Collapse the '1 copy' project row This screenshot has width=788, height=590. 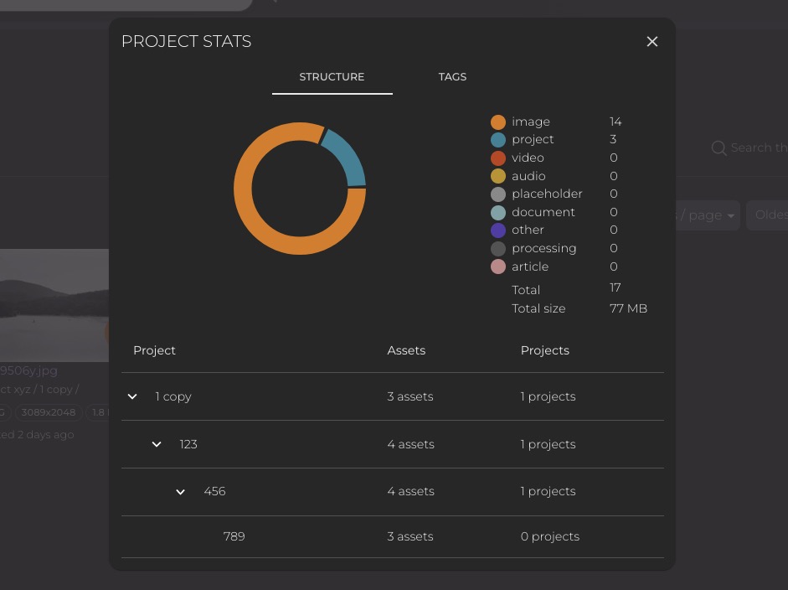point(132,396)
